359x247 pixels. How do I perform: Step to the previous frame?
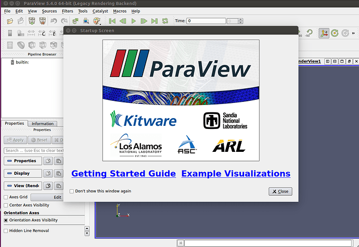[x=123, y=21]
